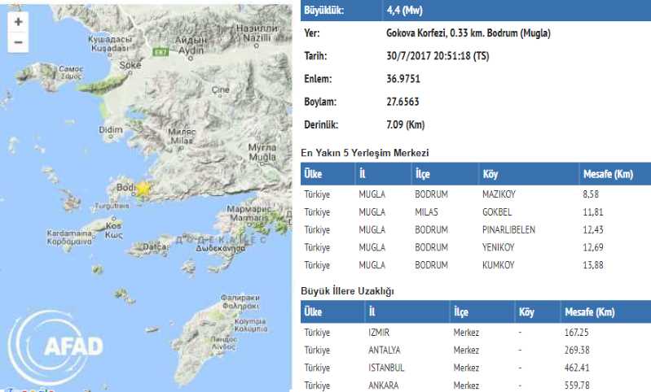Click the zoom in plus button

point(18,21)
